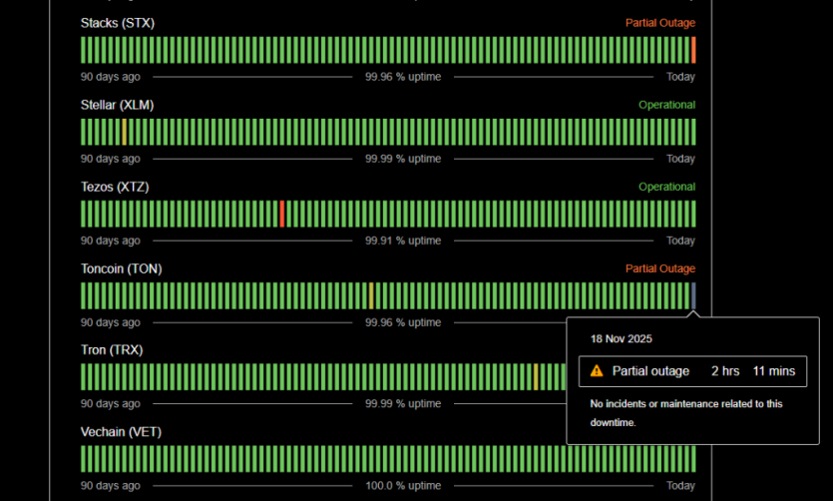The image size is (833, 501).
Task: Click the 90 days ago label under Tron
Action: tap(111, 403)
